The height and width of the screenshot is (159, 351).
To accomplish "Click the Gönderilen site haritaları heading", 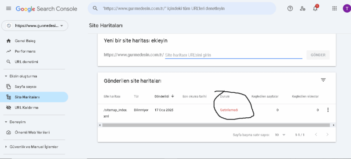I will tap(133, 81).
